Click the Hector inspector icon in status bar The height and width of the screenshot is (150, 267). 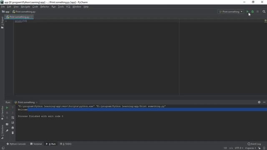pyautogui.click(x=264, y=148)
